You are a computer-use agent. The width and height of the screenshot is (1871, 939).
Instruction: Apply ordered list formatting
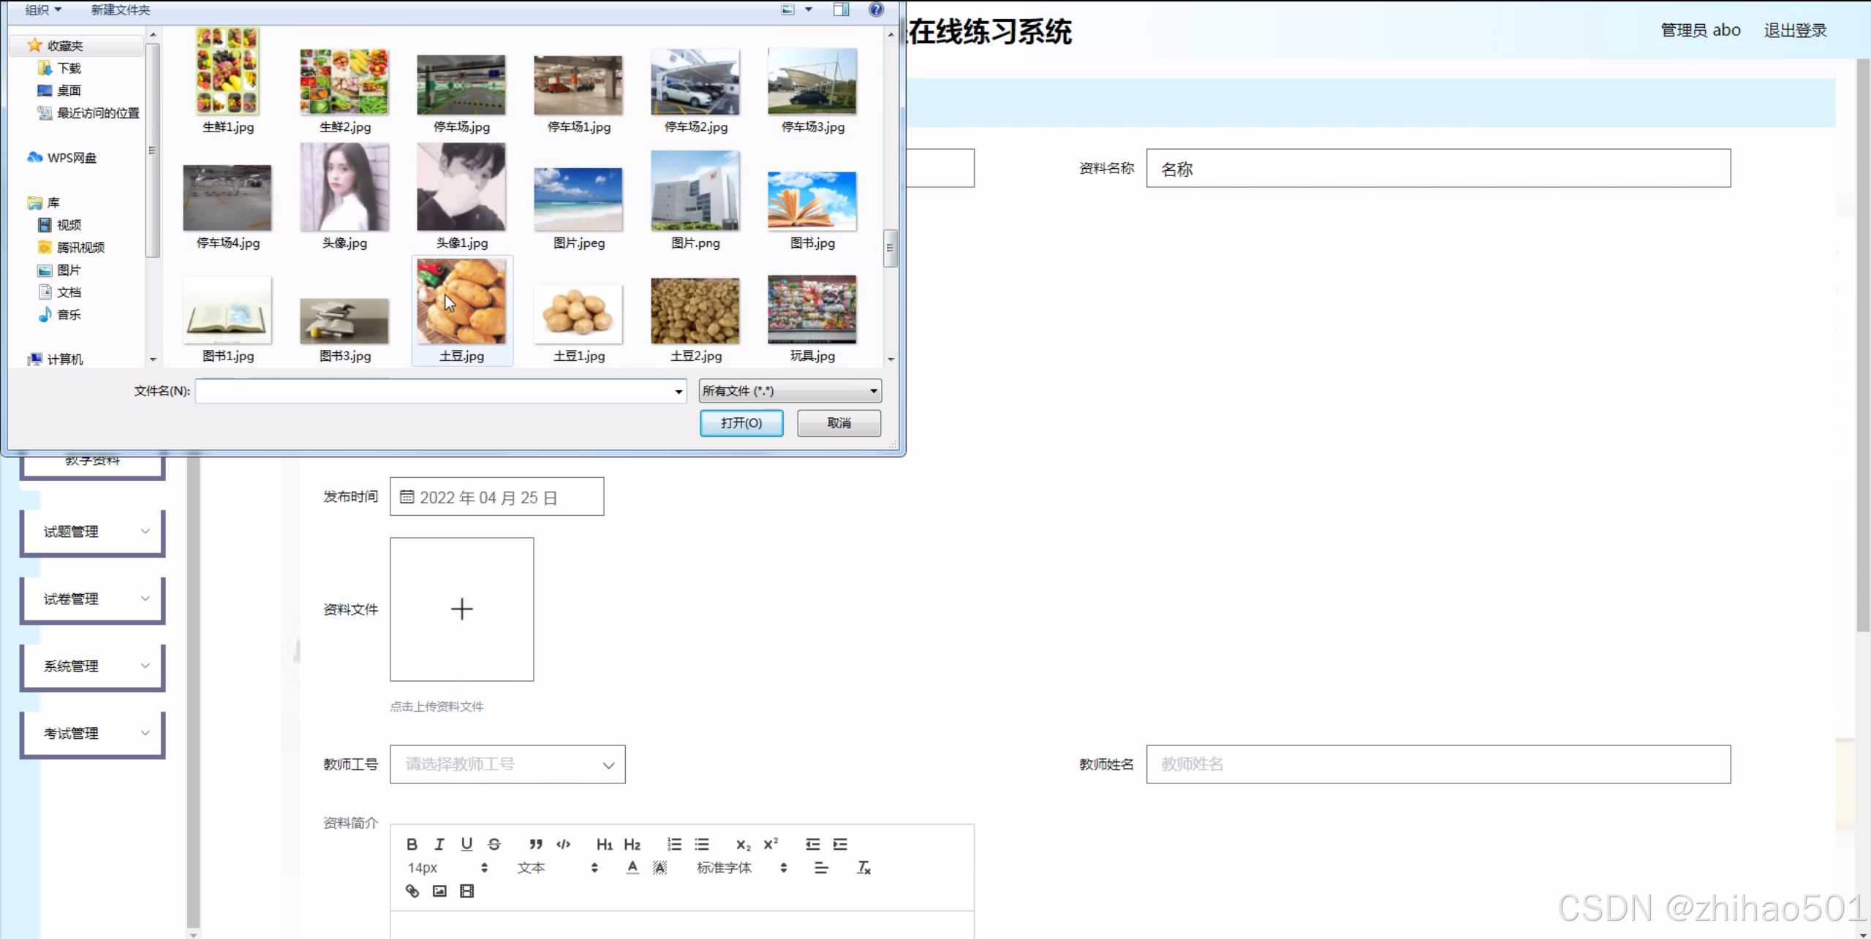tap(674, 844)
